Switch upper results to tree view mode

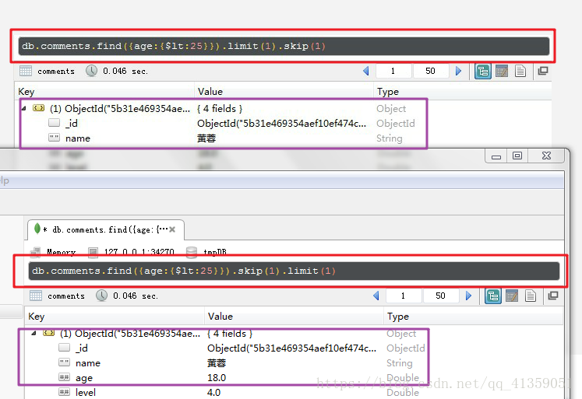(482, 71)
